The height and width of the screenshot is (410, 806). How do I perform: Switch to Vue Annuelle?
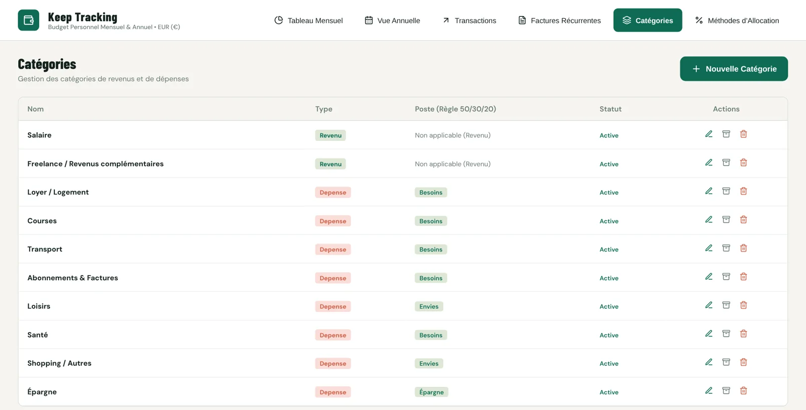(x=392, y=20)
